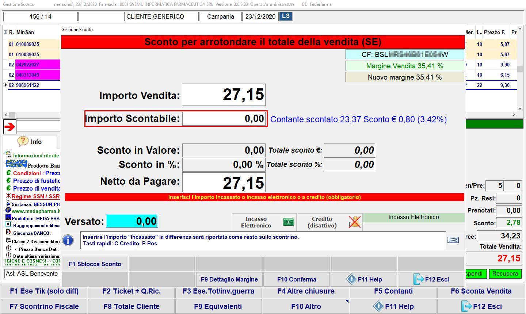Click the down arrow of the table scrollbar

pyautogui.click(x=520, y=108)
